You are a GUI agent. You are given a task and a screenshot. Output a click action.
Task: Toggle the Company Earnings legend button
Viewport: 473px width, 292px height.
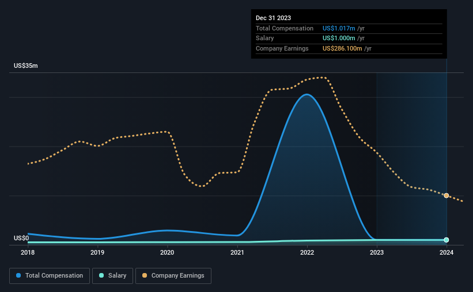point(173,276)
